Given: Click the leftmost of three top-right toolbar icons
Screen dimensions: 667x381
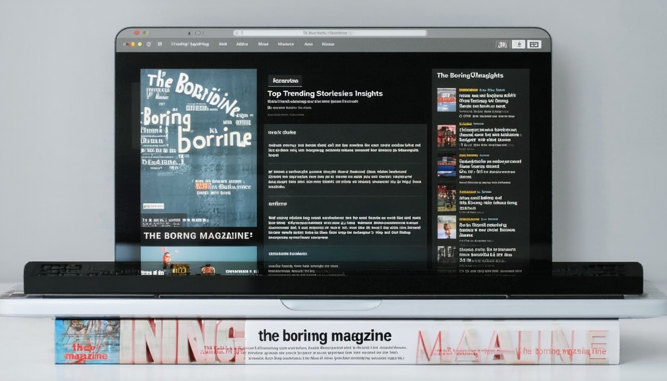Looking at the screenshot, I should click(x=502, y=45).
